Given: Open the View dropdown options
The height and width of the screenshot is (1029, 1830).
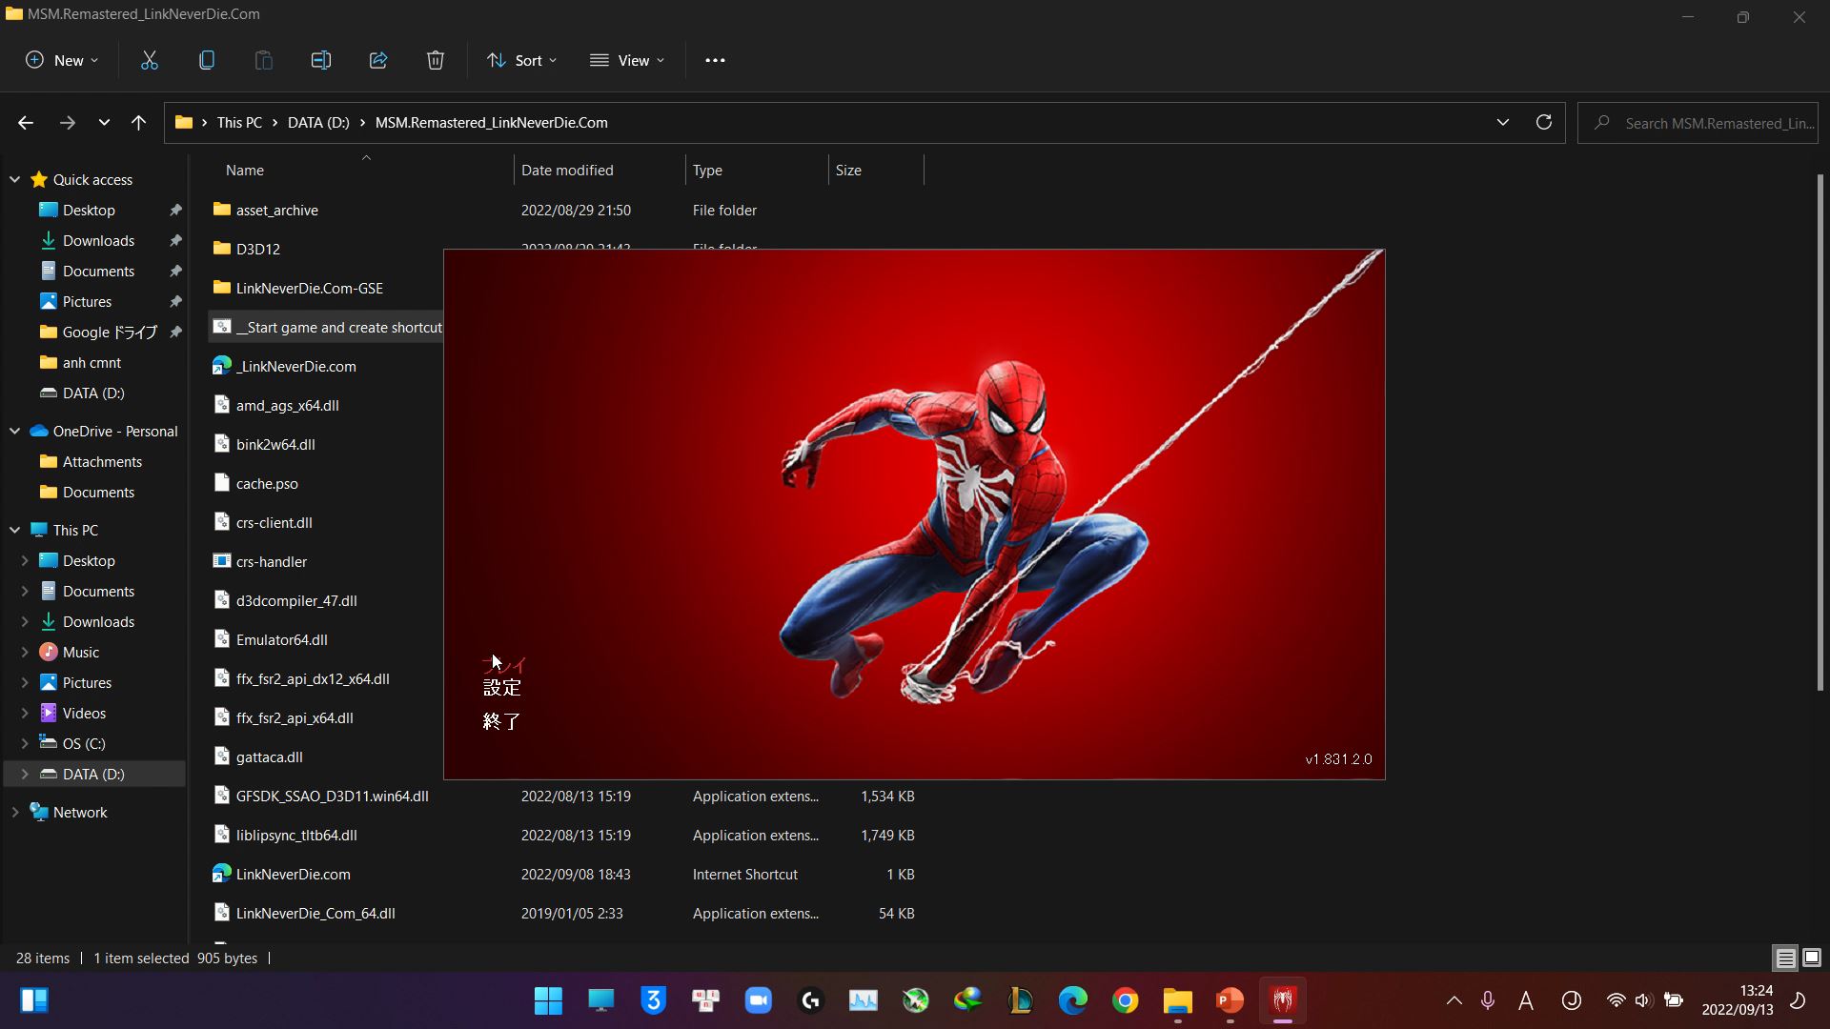Looking at the screenshot, I should (x=630, y=60).
